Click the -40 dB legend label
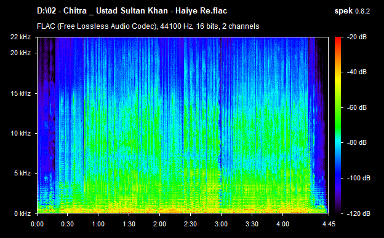384x238 pixels. point(357,72)
